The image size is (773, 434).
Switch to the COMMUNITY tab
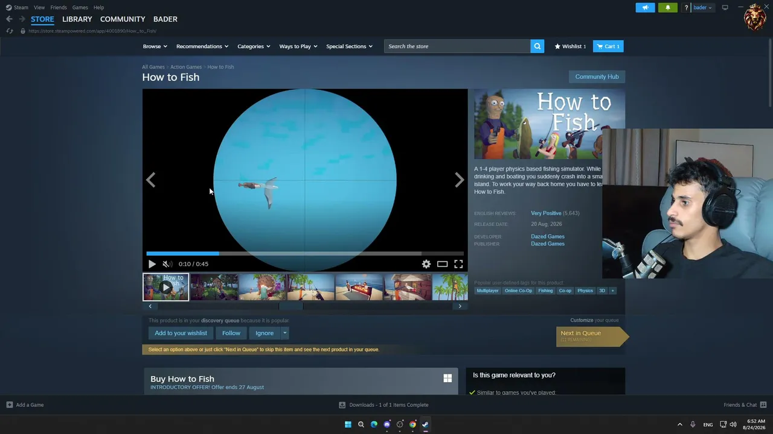point(123,19)
